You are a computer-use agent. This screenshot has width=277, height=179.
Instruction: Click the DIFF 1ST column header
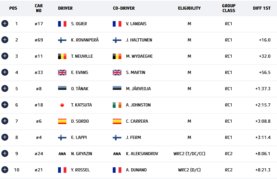[262, 8]
